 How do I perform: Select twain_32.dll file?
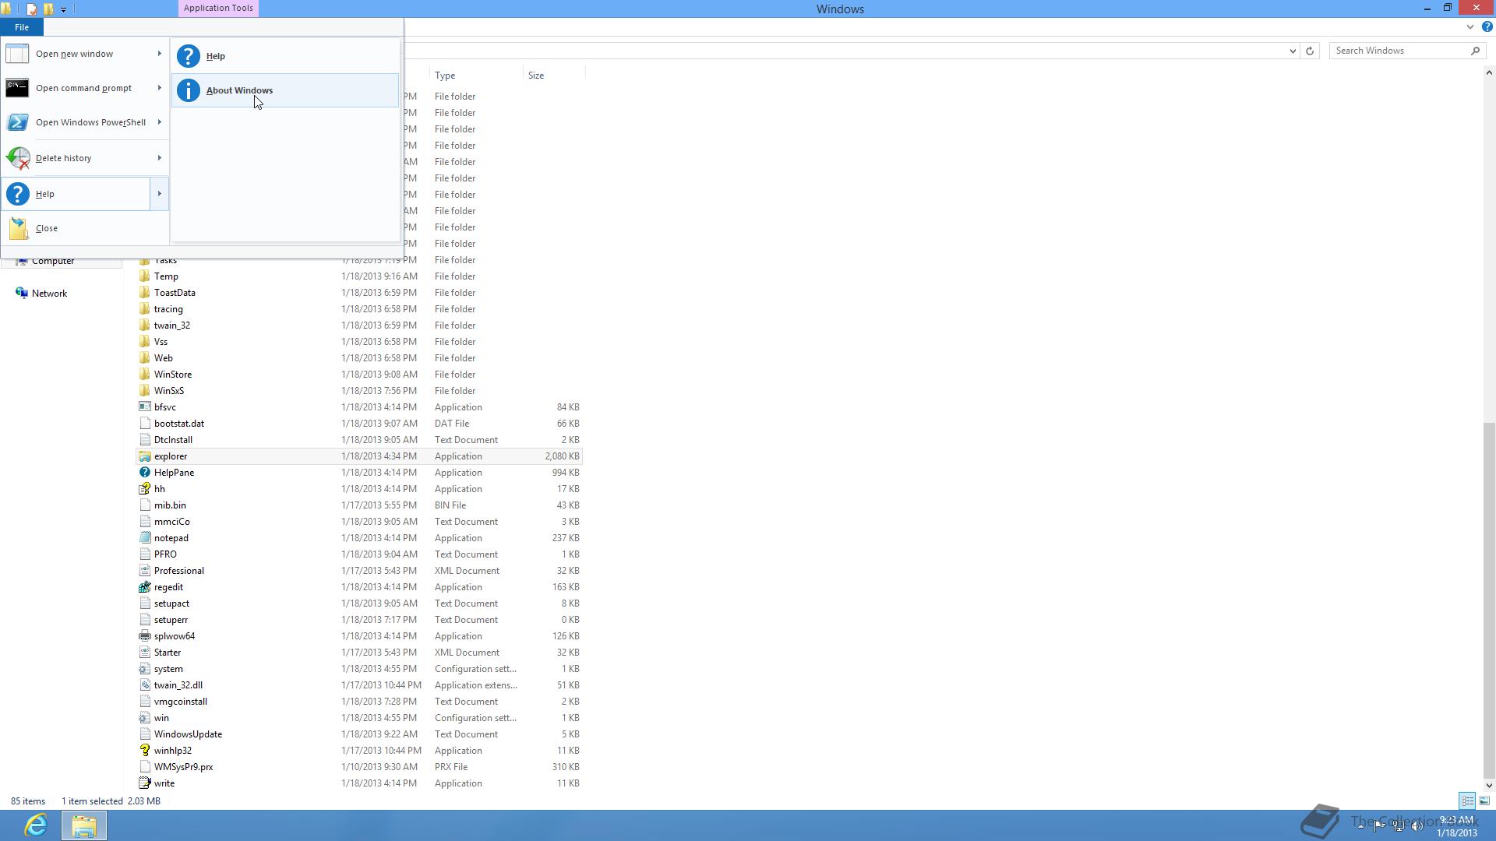click(x=178, y=685)
